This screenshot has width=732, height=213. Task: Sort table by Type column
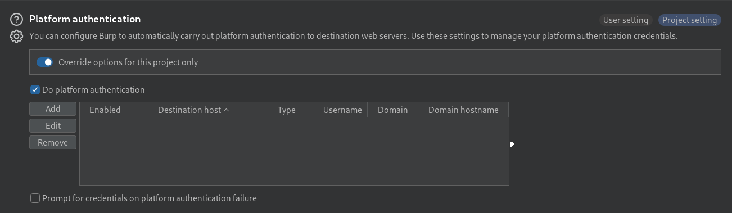coord(287,110)
